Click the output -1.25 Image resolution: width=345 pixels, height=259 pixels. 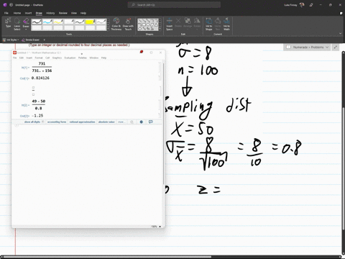37,116
